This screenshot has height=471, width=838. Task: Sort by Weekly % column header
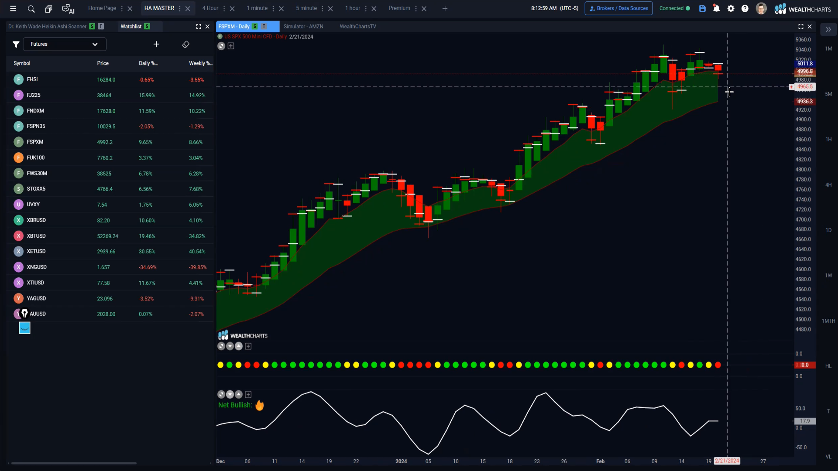click(201, 64)
